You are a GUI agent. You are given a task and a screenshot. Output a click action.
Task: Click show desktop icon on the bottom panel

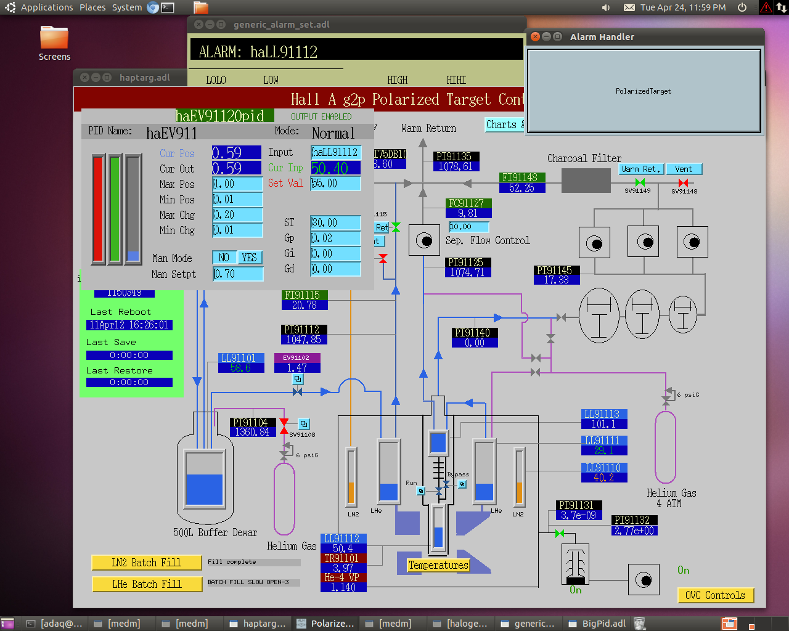pos(7,624)
